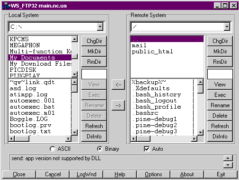Click local MkDir button

point(94,51)
